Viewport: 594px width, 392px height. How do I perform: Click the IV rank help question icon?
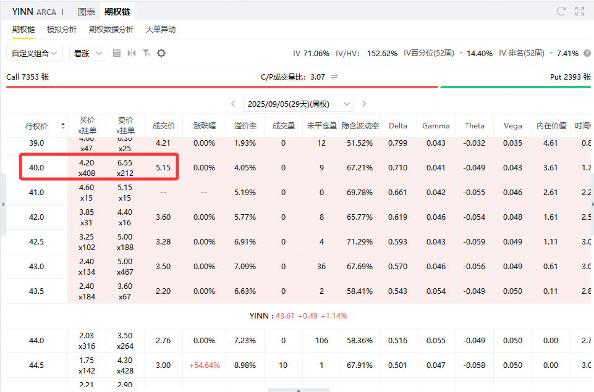pos(587,53)
